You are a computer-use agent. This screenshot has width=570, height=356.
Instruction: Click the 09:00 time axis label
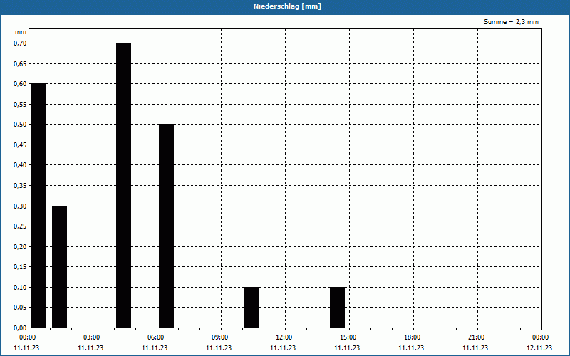219,337
